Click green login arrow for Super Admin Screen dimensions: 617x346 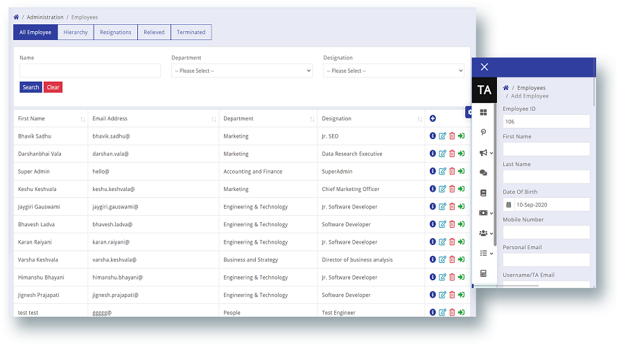pos(461,171)
